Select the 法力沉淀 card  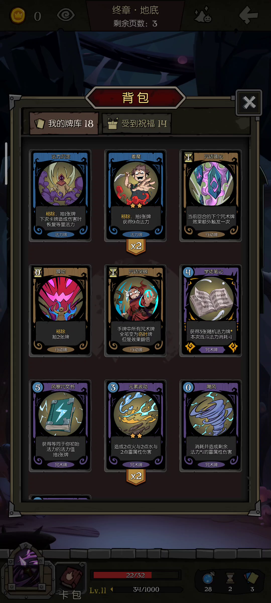click(60, 195)
